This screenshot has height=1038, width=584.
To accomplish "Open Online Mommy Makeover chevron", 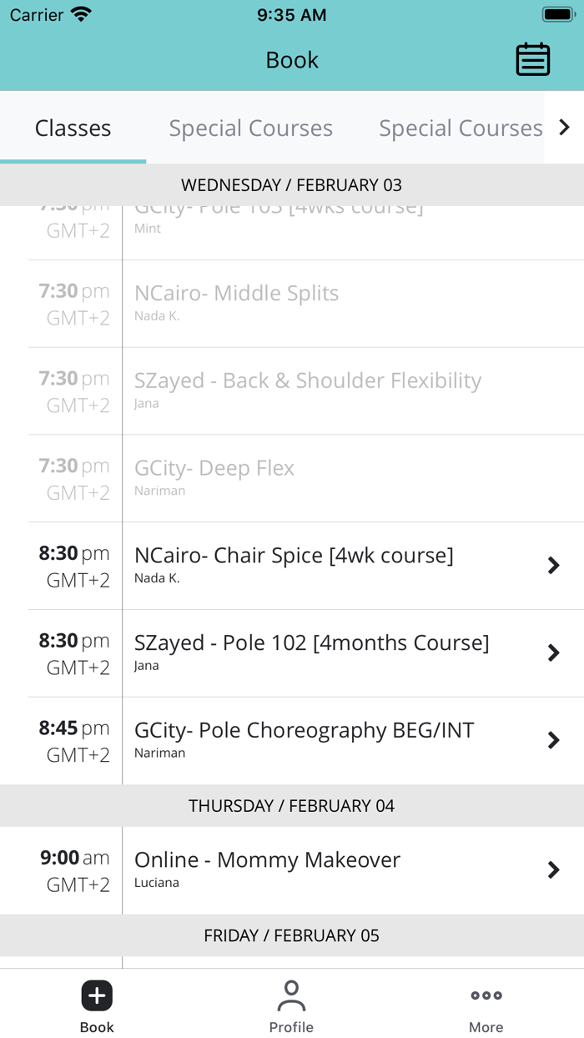I will 553,870.
